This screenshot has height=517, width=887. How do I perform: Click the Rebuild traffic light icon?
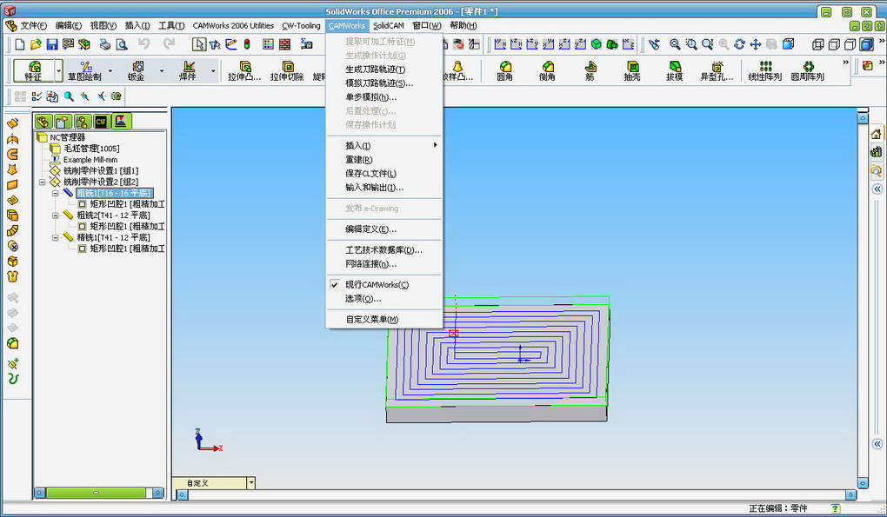click(247, 44)
